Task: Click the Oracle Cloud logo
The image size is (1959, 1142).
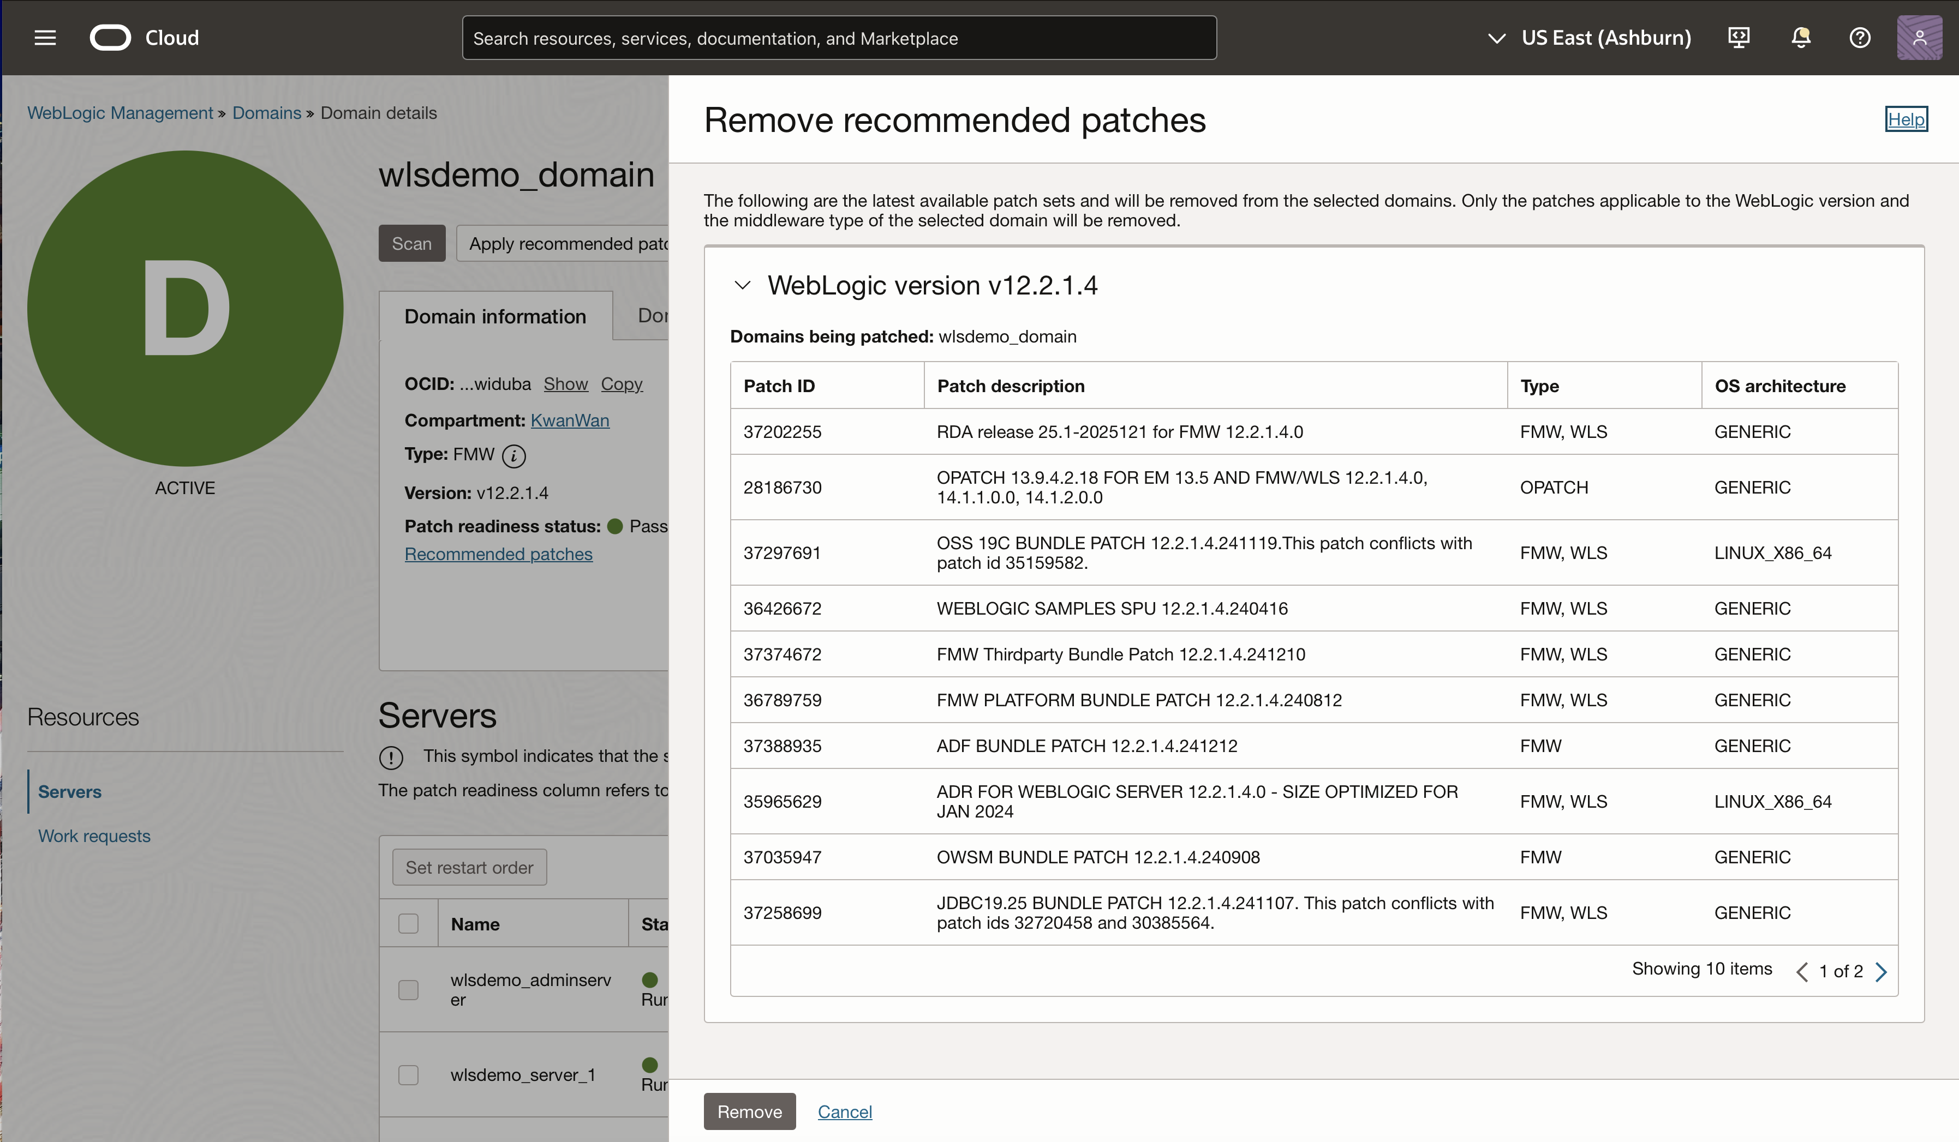Action: tap(110, 37)
